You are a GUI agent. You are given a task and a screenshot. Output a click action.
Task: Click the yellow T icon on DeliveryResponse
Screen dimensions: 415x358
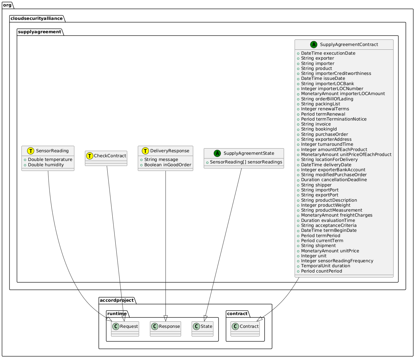click(145, 151)
